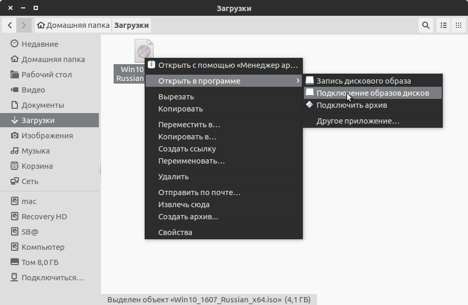Open Корзина trash in sidebar
The width and height of the screenshot is (468, 305).
37,166
